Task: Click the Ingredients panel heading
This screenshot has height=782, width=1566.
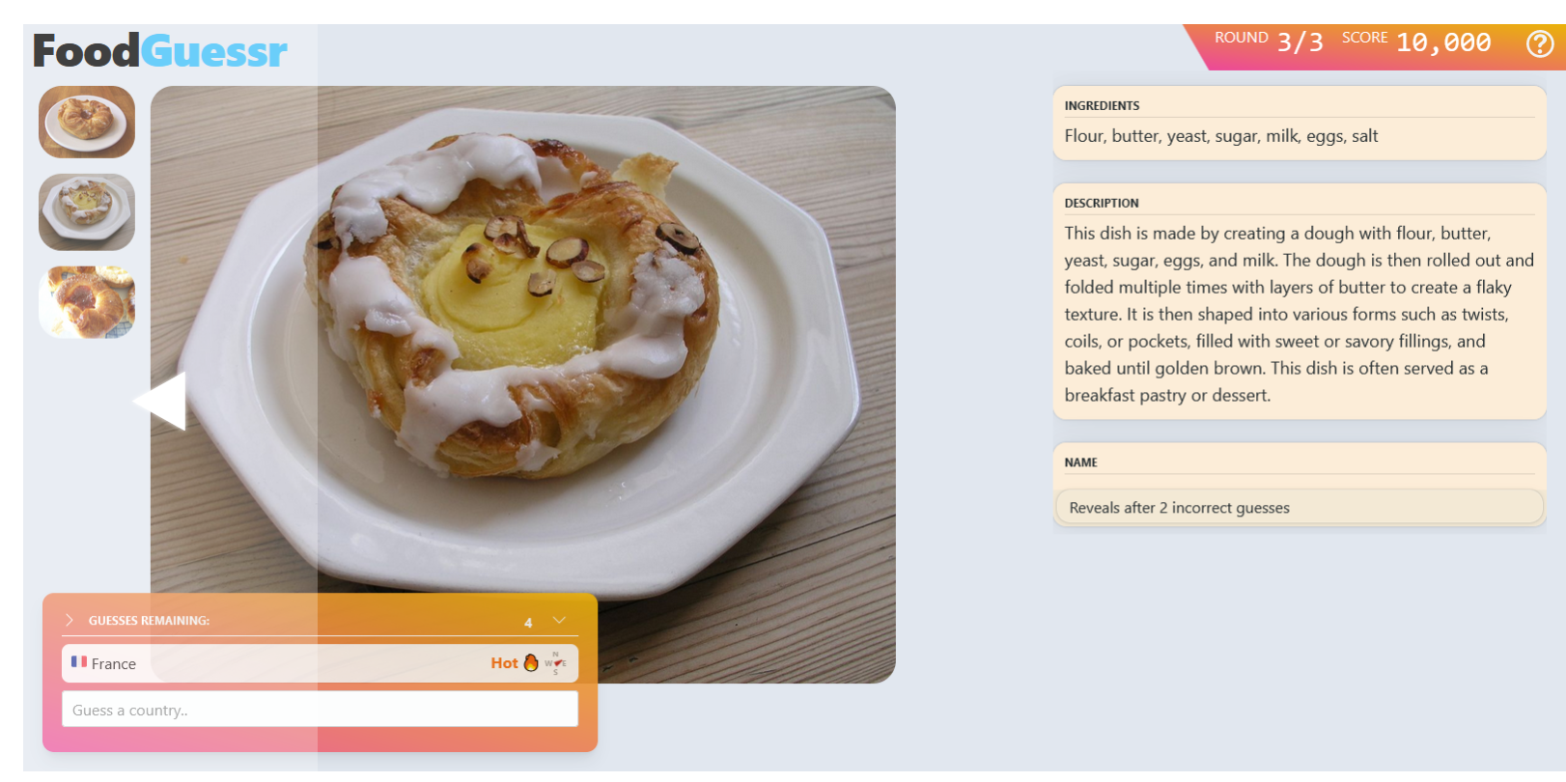Action: click(1102, 105)
